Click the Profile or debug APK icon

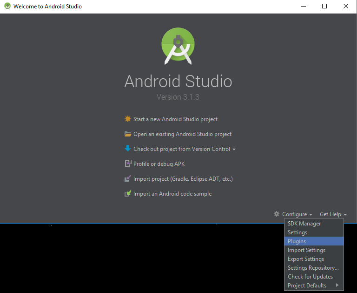click(x=128, y=164)
